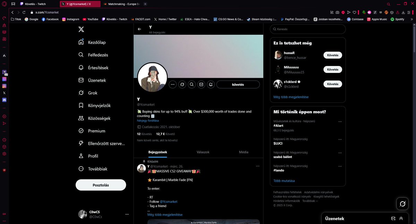The image size is (416, 224).
Task: Open options for the szabó bálint trend
Action: [340, 153]
